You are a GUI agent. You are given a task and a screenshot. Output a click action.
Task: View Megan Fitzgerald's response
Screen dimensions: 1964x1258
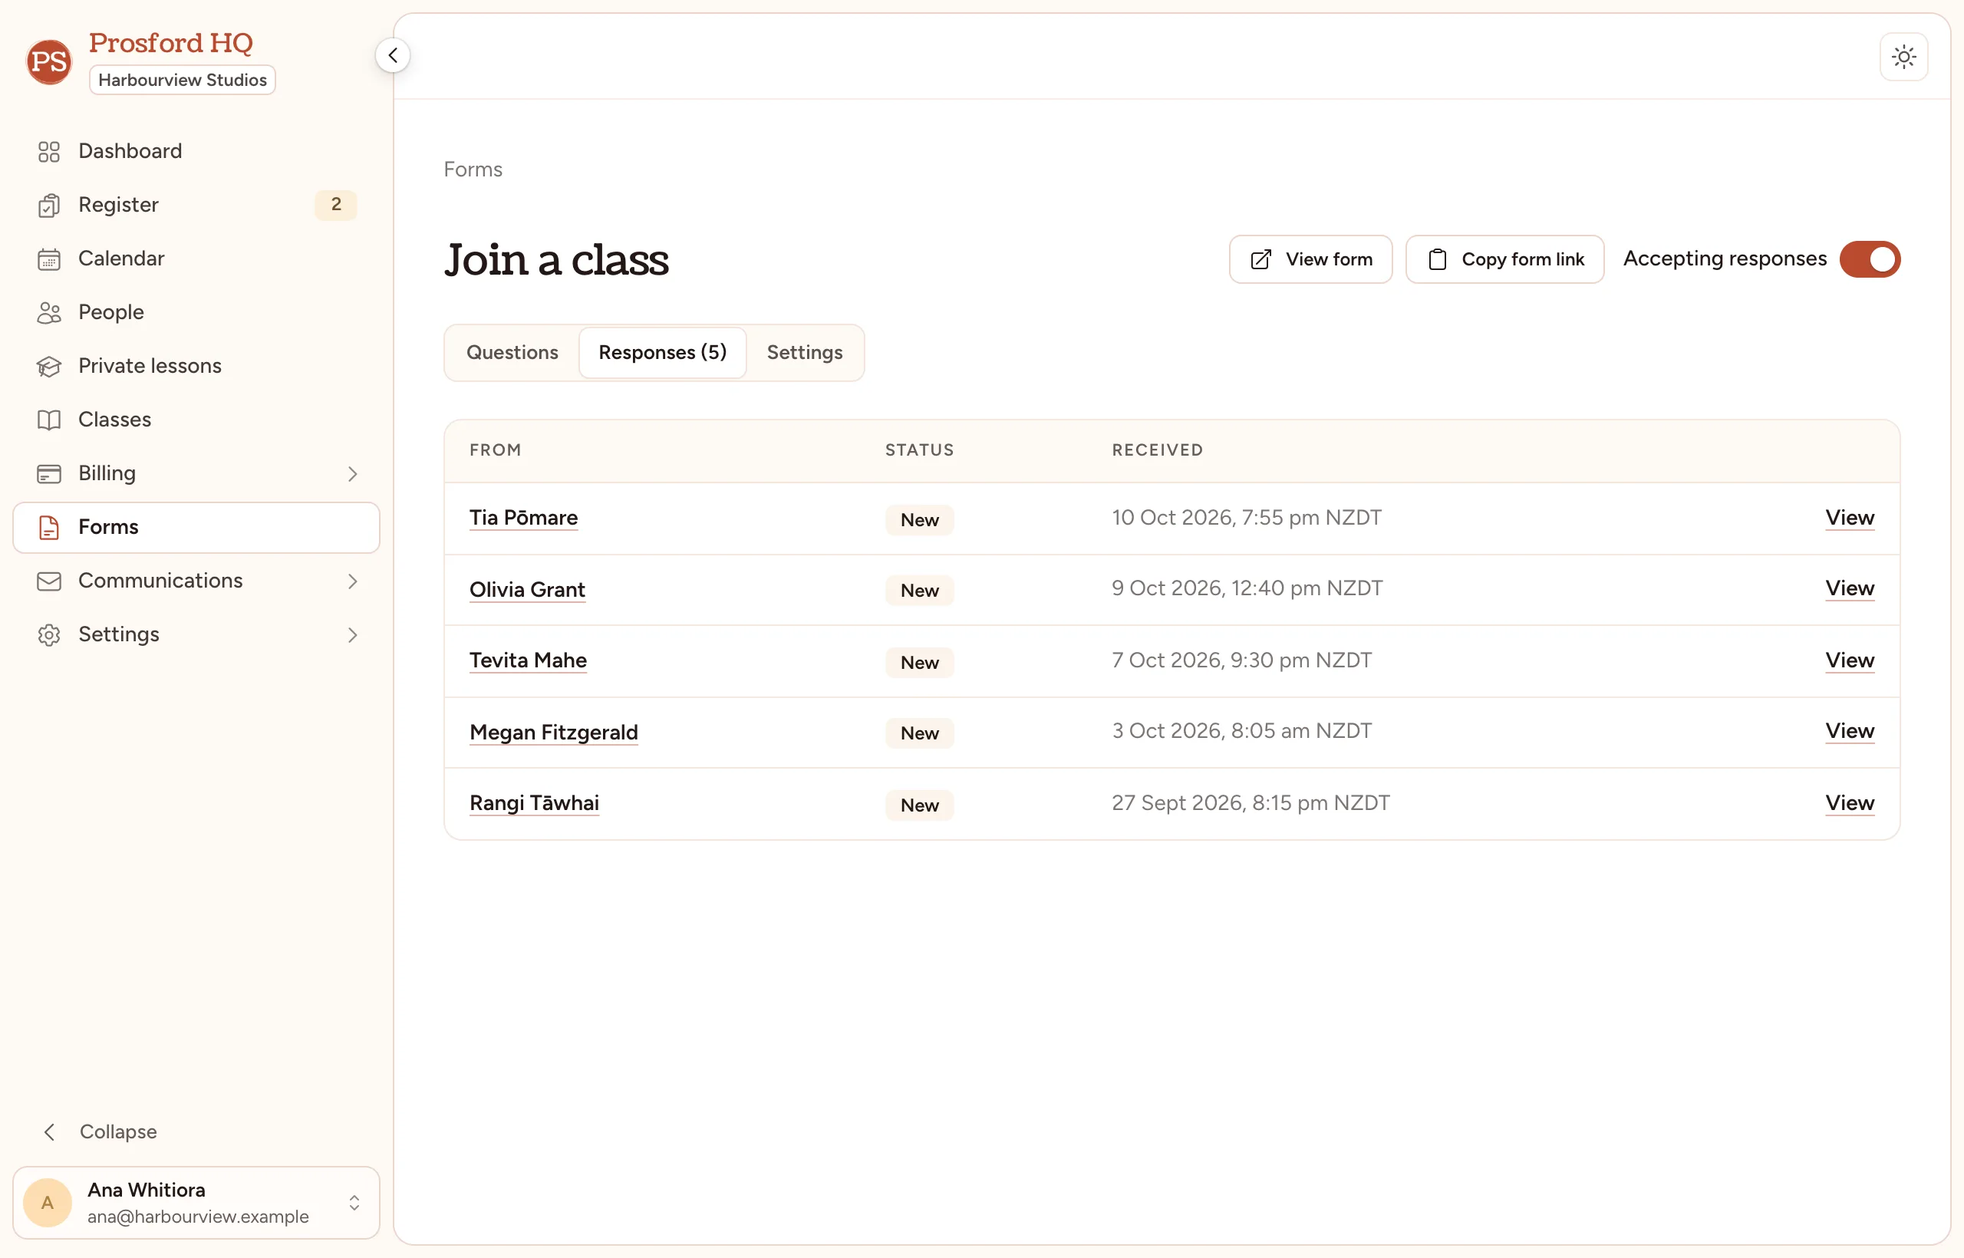click(x=1850, y=732)
